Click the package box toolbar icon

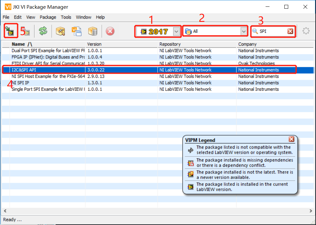coord(93,31)
